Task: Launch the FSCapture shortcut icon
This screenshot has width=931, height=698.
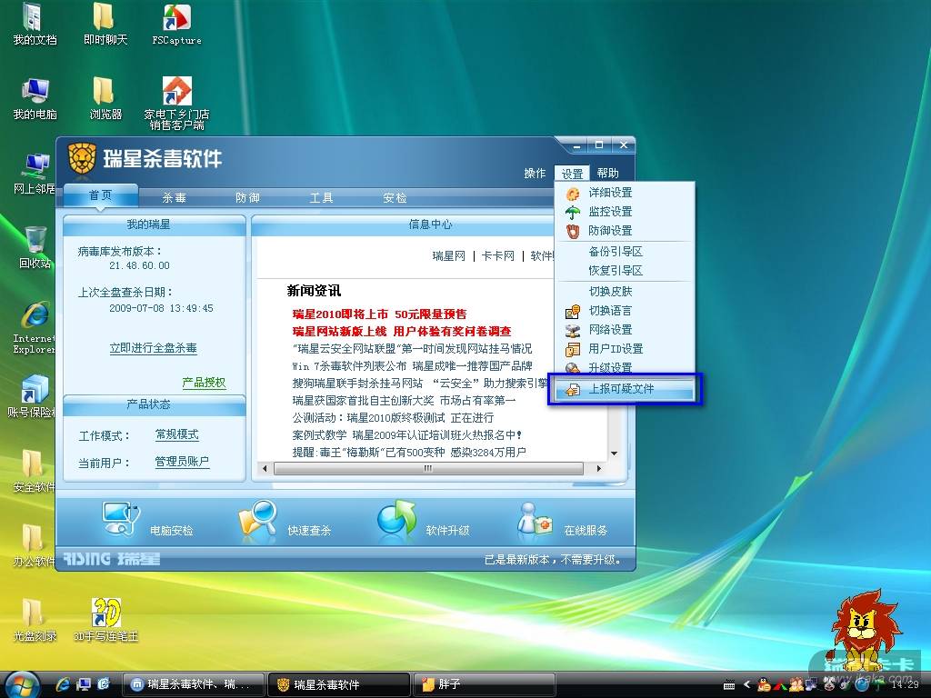Action: 176,24
